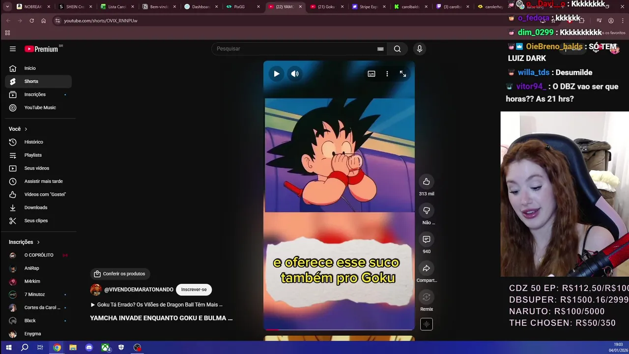Dislike the Short

coord(427,210)
